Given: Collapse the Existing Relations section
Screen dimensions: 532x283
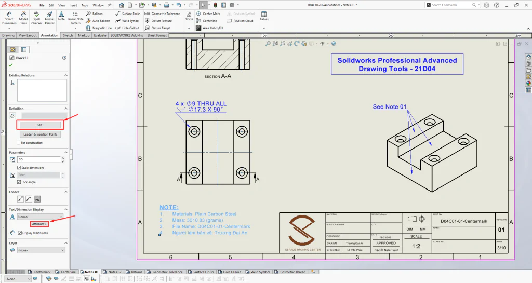Looking at the screenshot, I should point(66,75).
